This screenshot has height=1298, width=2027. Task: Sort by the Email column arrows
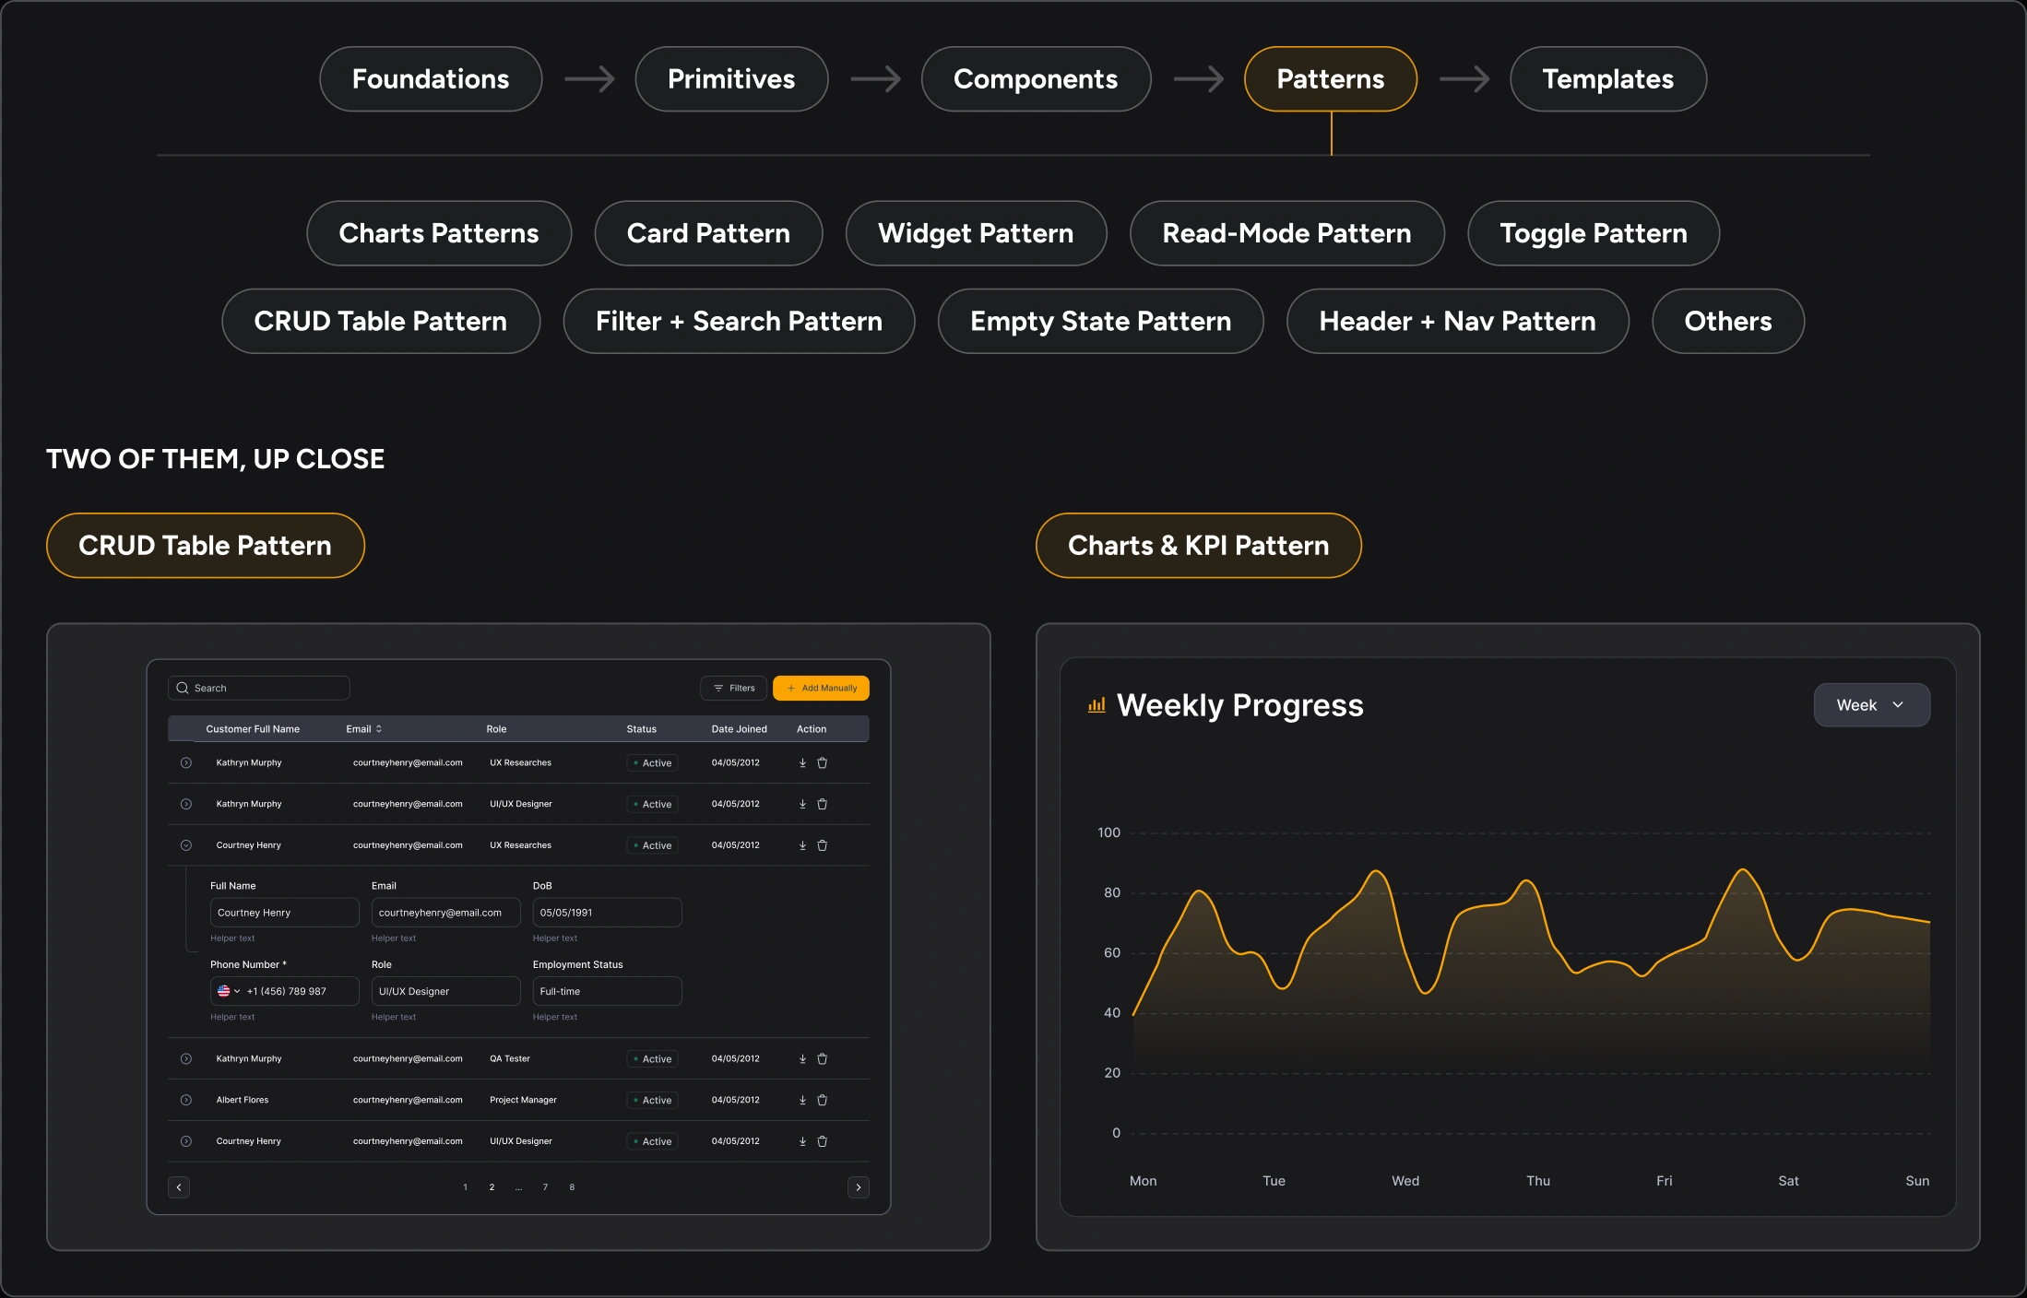(379, 729)
